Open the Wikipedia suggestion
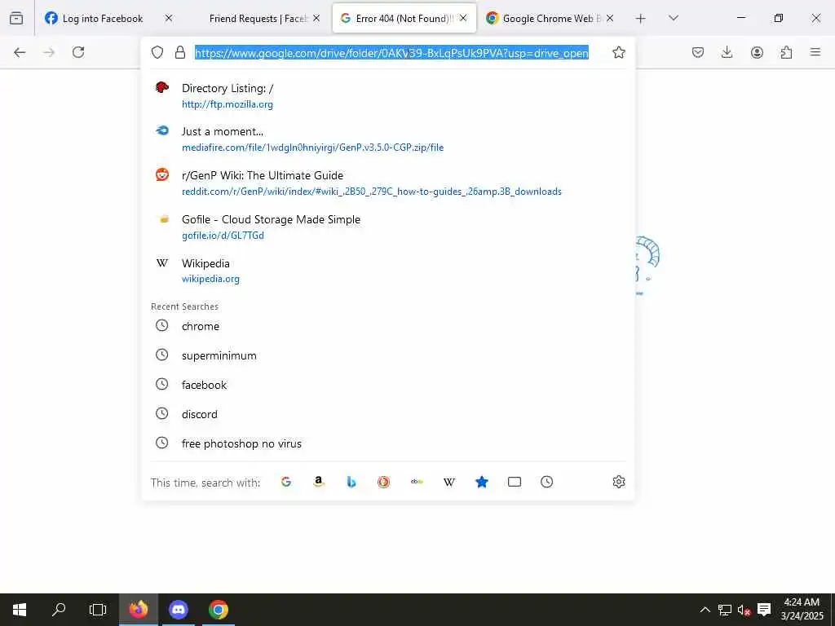The height and width of the screenshot is (626, 835). (388, 271)
